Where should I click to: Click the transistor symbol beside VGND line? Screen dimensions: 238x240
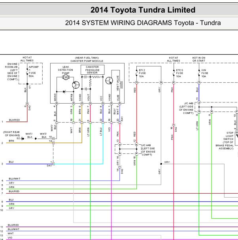pyautogui.click(x=109, y=81)
